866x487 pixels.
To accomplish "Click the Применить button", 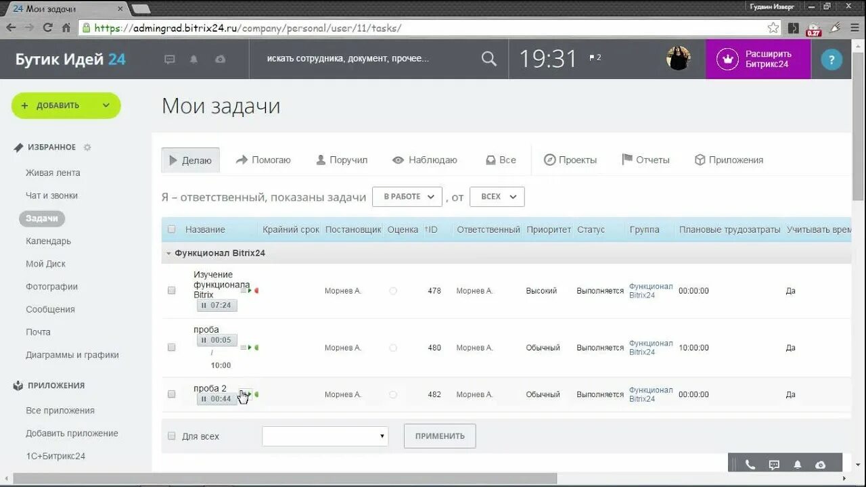I will point(440,436).
